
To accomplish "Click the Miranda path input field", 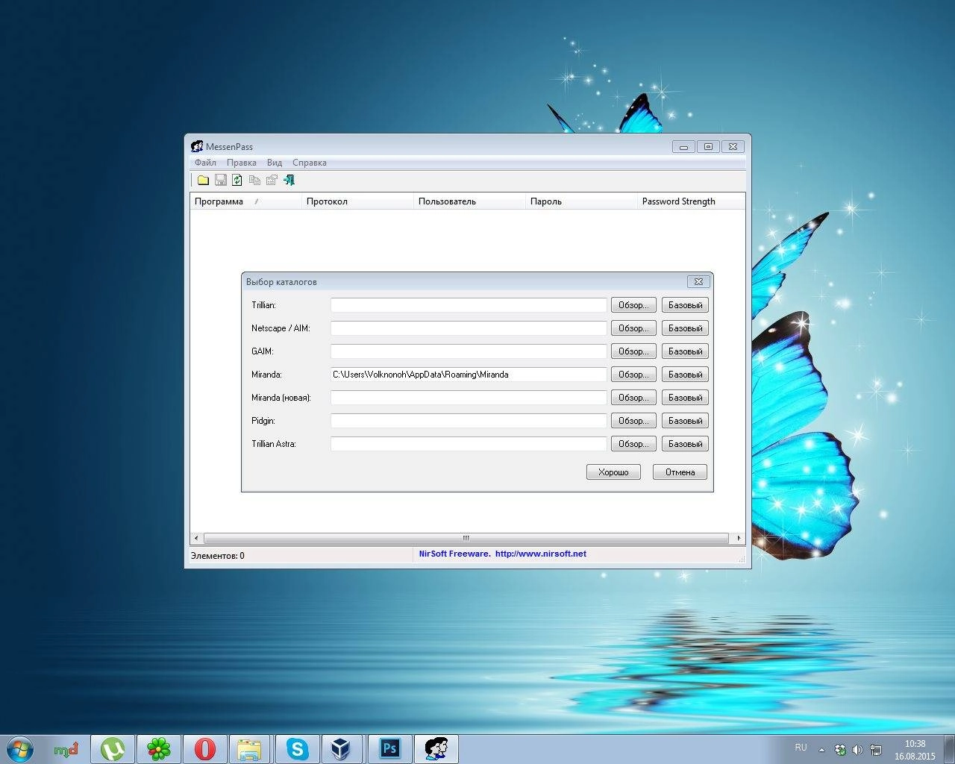I will click(469, 375).
